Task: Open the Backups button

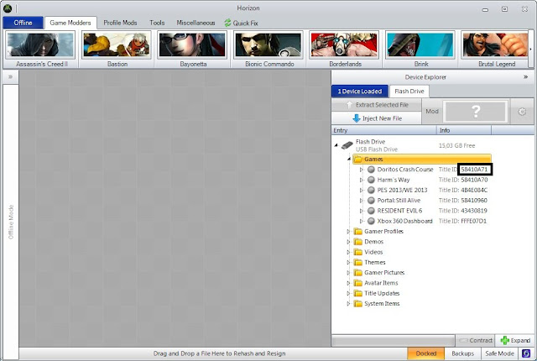Action: [462, 353]
